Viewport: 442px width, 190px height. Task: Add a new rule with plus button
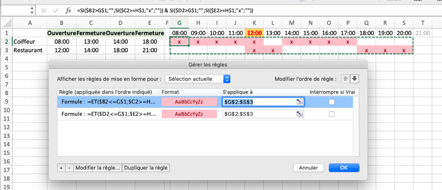pyautogui.click(x=61, y=168)
